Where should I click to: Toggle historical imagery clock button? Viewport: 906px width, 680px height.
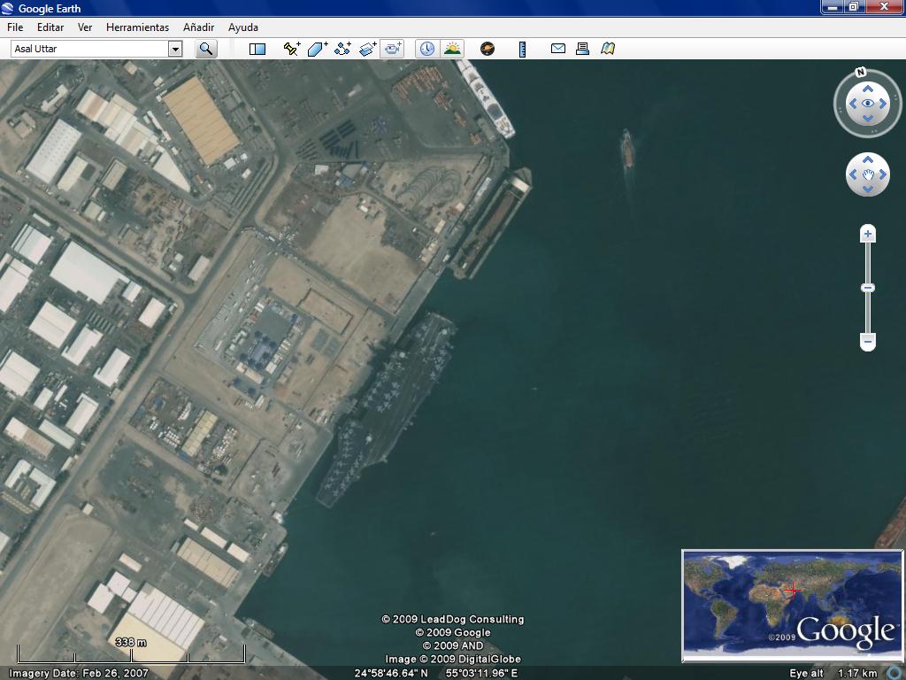(426, 49)
